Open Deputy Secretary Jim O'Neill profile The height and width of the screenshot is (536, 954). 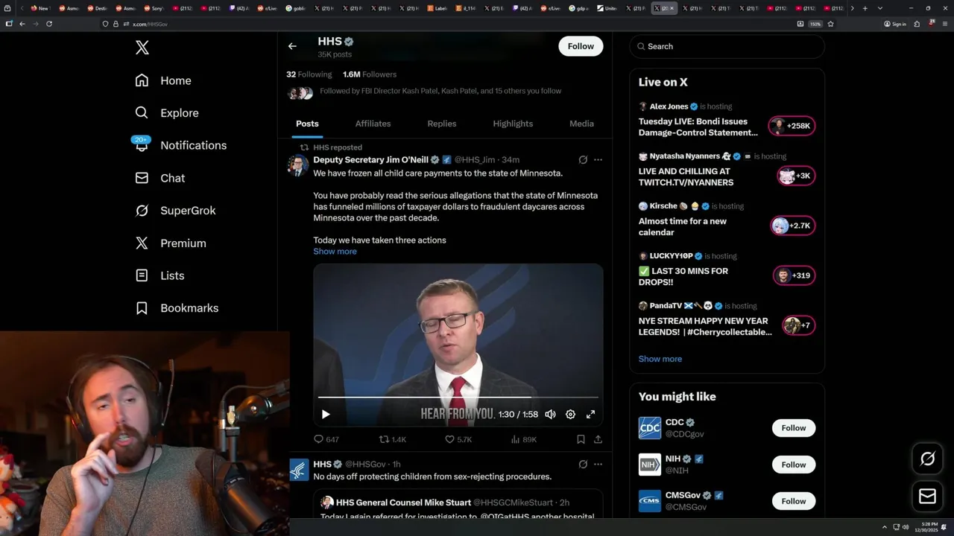(370, 160)
